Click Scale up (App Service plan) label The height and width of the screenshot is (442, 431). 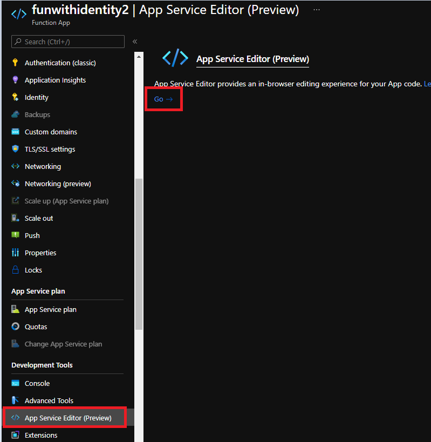(x=66, y=201)
